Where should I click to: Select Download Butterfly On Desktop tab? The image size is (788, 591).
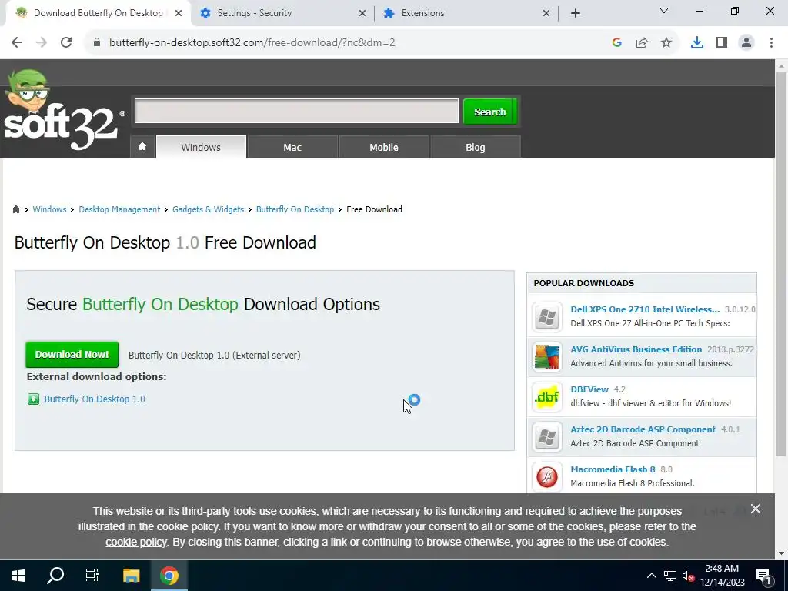98,13
